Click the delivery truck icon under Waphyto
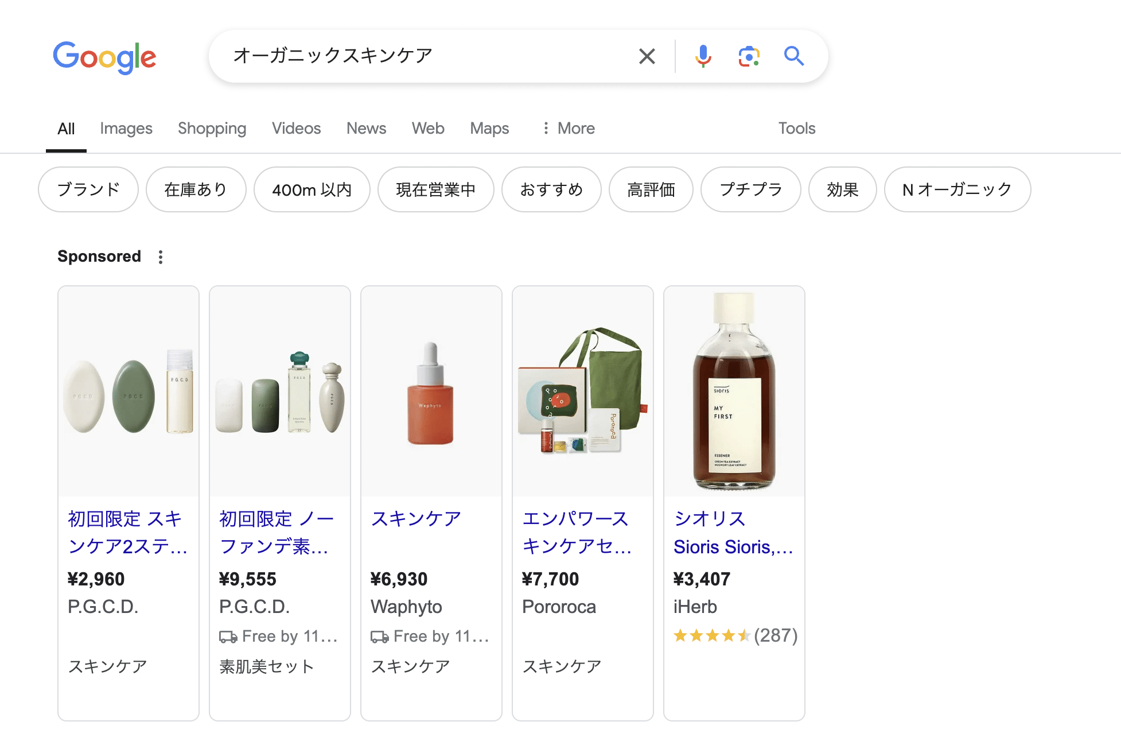The width and height of the screenshot is (1121, 745). point(380,636)
